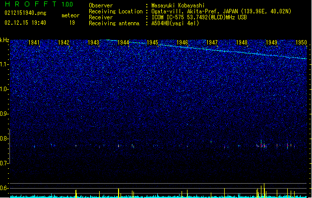Click the vertical gray range bar beside 0.8
312x198 pixels.
click(x=9, y=147)
